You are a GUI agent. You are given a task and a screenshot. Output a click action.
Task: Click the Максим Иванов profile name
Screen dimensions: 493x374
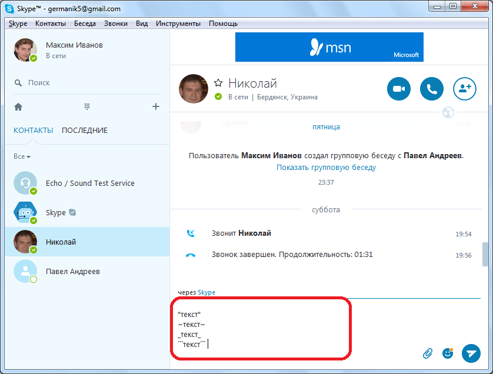[74, 45]
